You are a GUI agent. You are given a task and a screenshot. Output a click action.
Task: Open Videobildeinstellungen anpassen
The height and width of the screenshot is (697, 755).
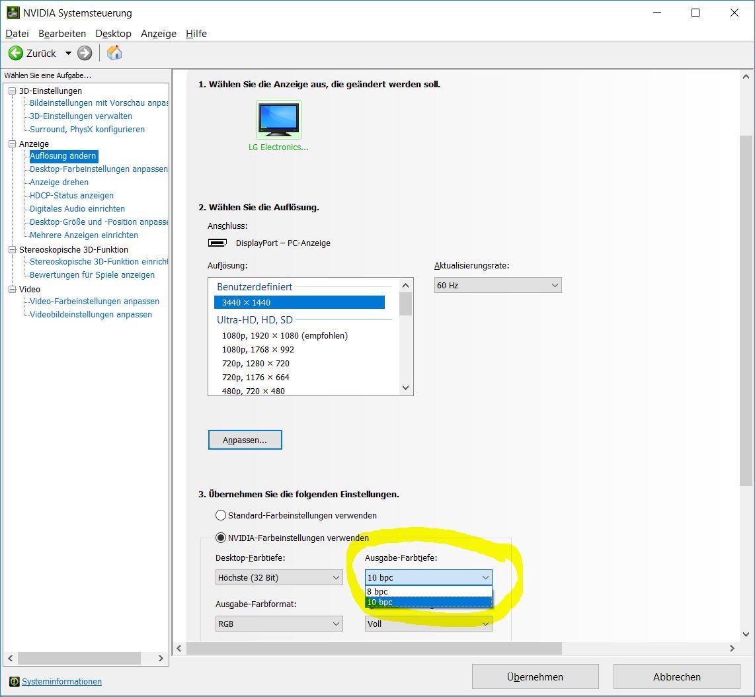click(91, 314)
